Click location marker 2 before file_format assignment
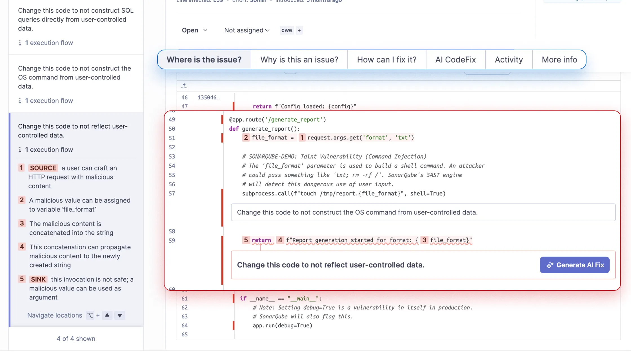The image size is (631, 355). pos(246,137)
